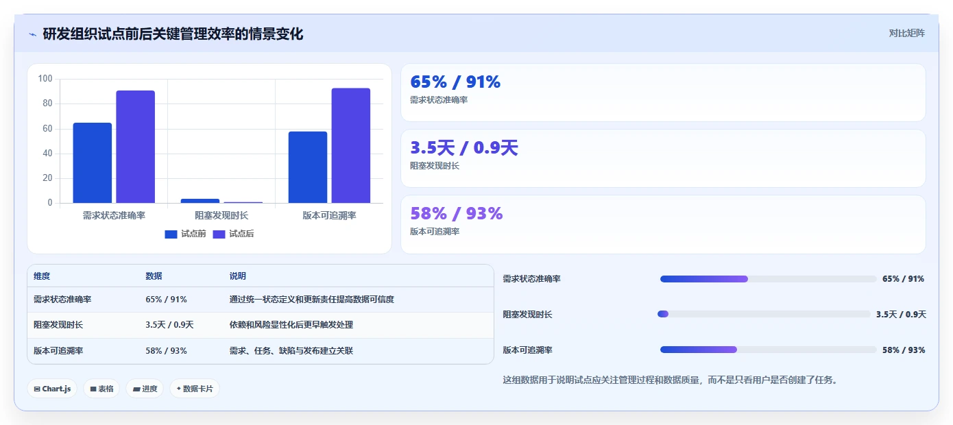Click the short 试点前 bar for 阻塞发现时长
The height and width of the screenshot is (425, 953).
(x=200, y=201)
